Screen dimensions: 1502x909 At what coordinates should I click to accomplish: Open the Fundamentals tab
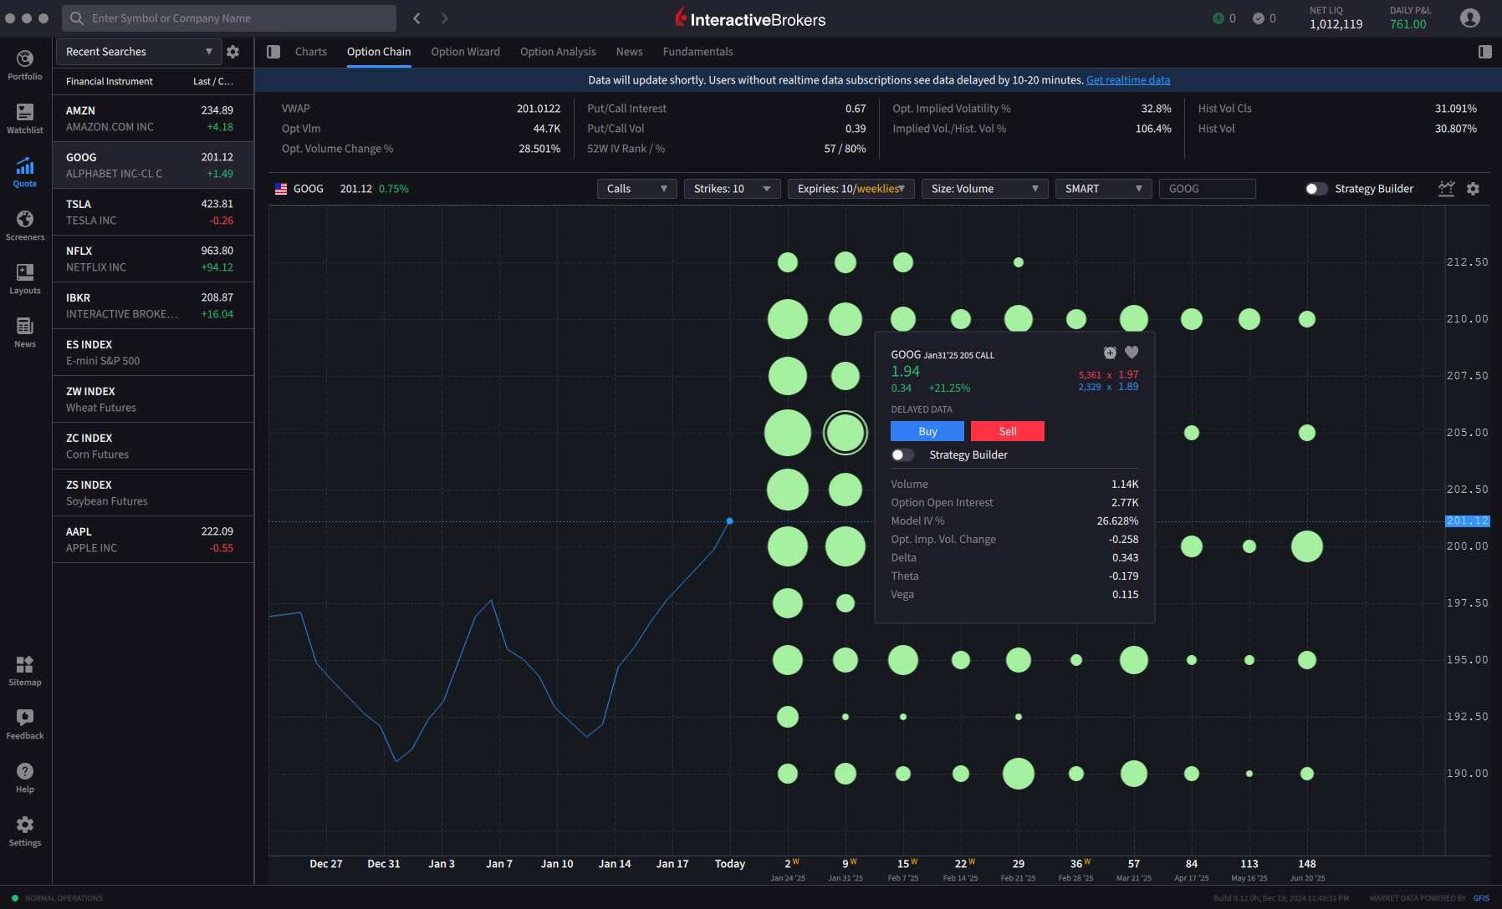697,51
